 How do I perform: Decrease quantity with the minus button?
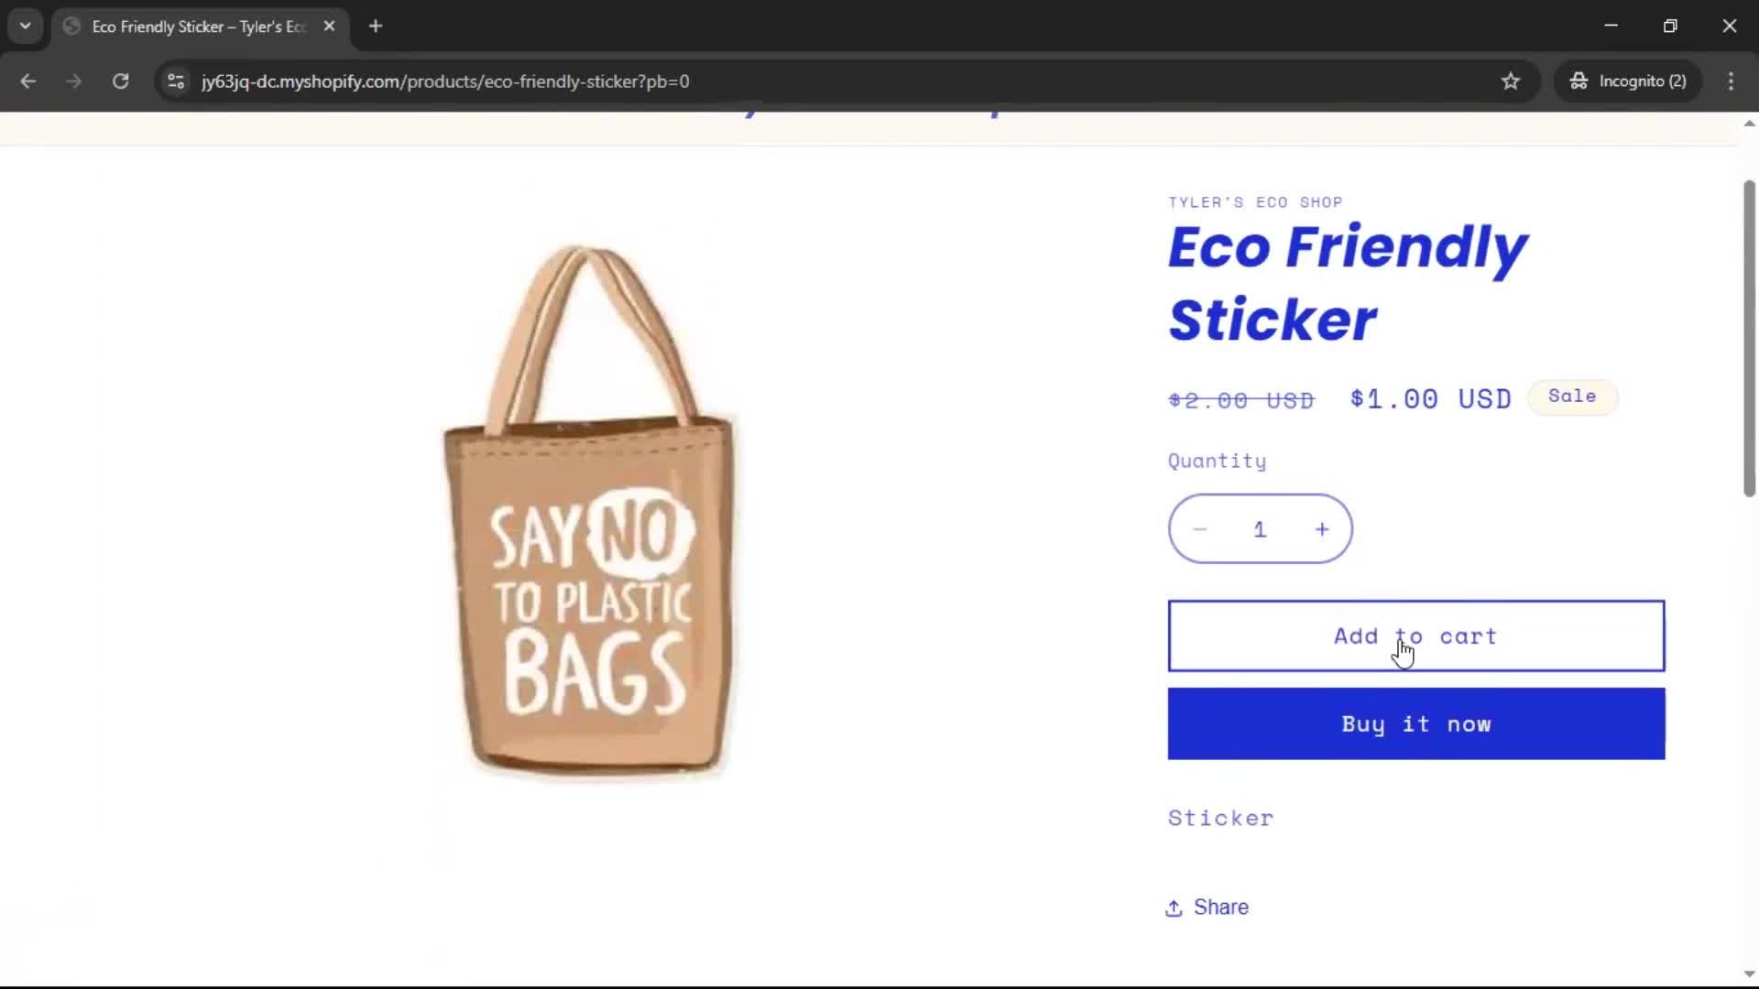point(1200,529)
